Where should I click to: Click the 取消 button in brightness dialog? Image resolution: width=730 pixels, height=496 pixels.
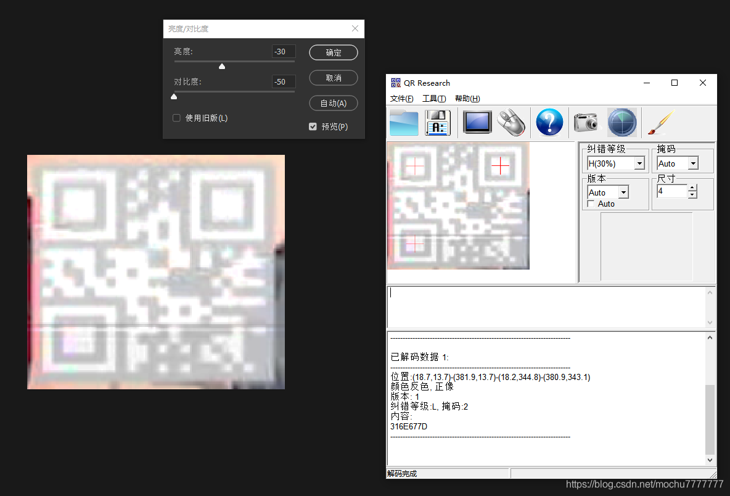click(334, 78)
